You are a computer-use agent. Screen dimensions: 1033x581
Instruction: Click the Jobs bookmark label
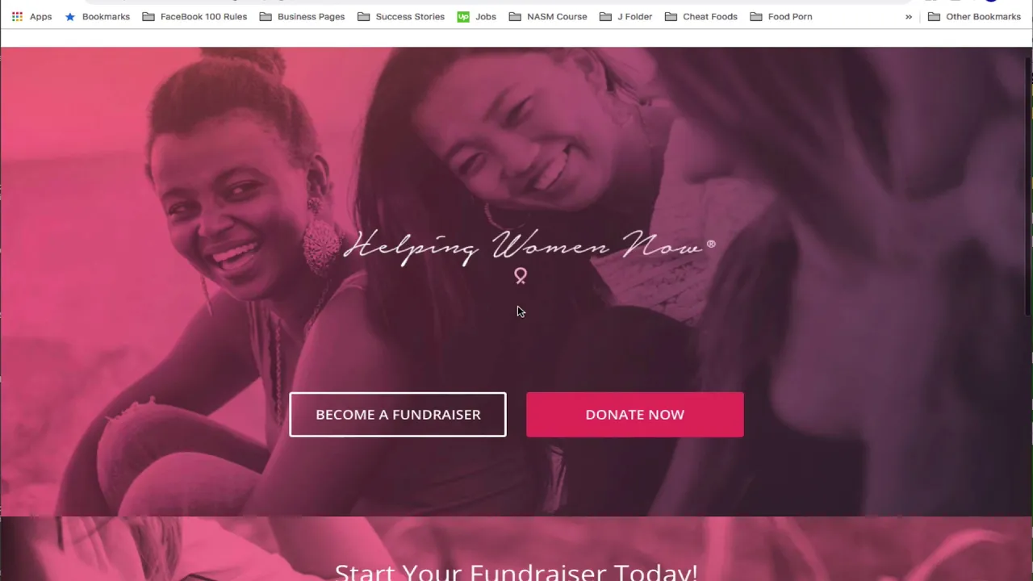pyautogui.click(x=486, y=16)
